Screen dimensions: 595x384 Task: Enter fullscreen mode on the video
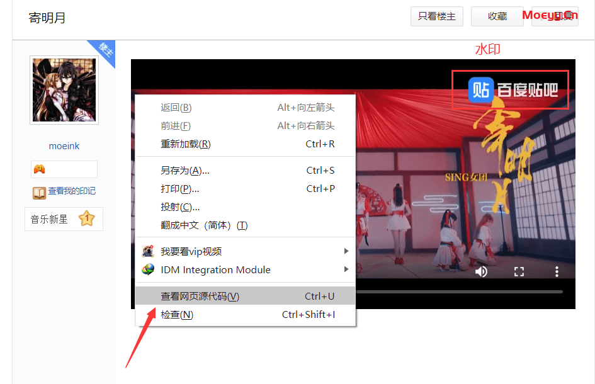coord(519,271)
